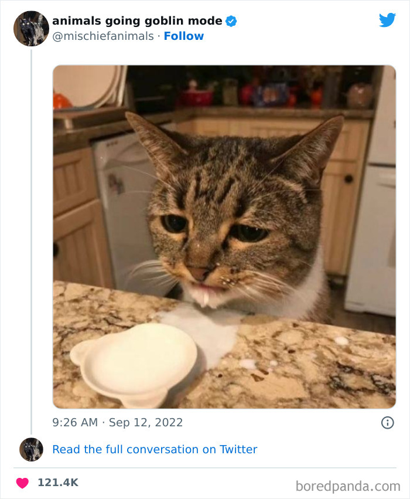Click the Twitter bird logo

point(387,21)
